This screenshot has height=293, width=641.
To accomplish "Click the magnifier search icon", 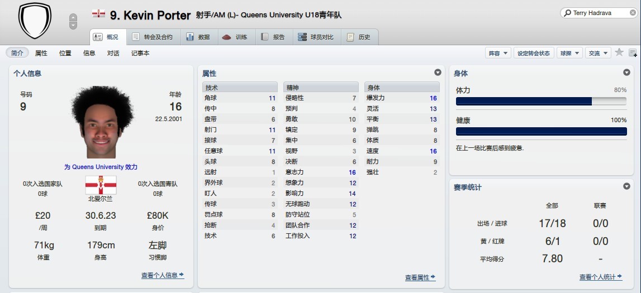I will coord(568,13).
